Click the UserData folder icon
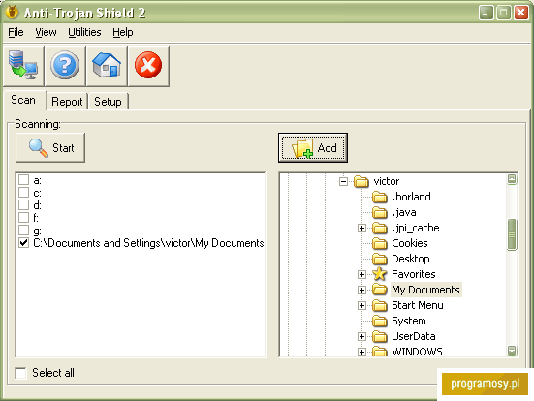 (379, 336)
